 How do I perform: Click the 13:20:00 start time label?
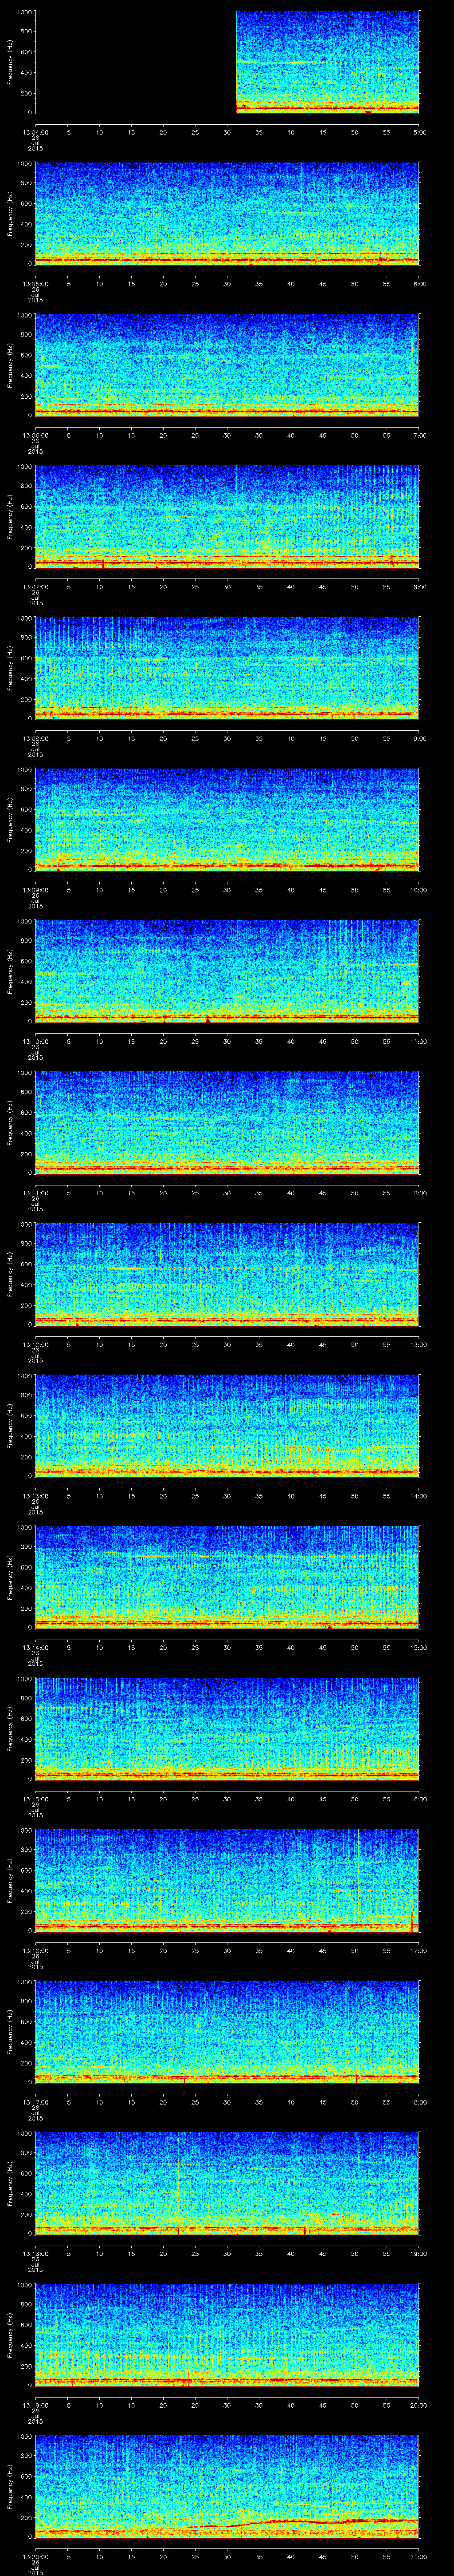[35, 2556]
